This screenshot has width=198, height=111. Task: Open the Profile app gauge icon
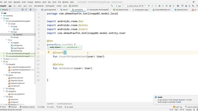[166, 6]
